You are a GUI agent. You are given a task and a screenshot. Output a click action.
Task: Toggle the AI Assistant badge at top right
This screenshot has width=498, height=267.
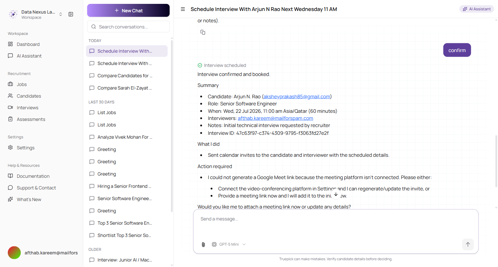click(477, 9)
